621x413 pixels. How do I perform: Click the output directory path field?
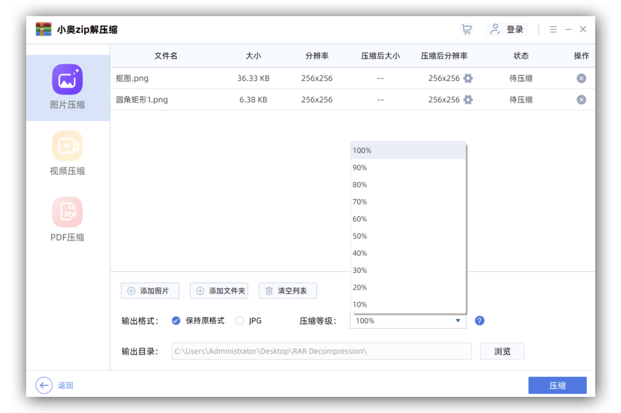coord(321,351)
